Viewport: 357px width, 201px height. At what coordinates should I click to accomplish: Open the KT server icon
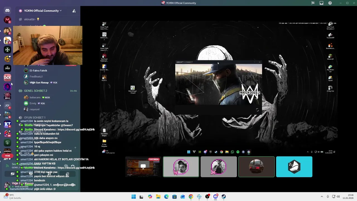7,124
